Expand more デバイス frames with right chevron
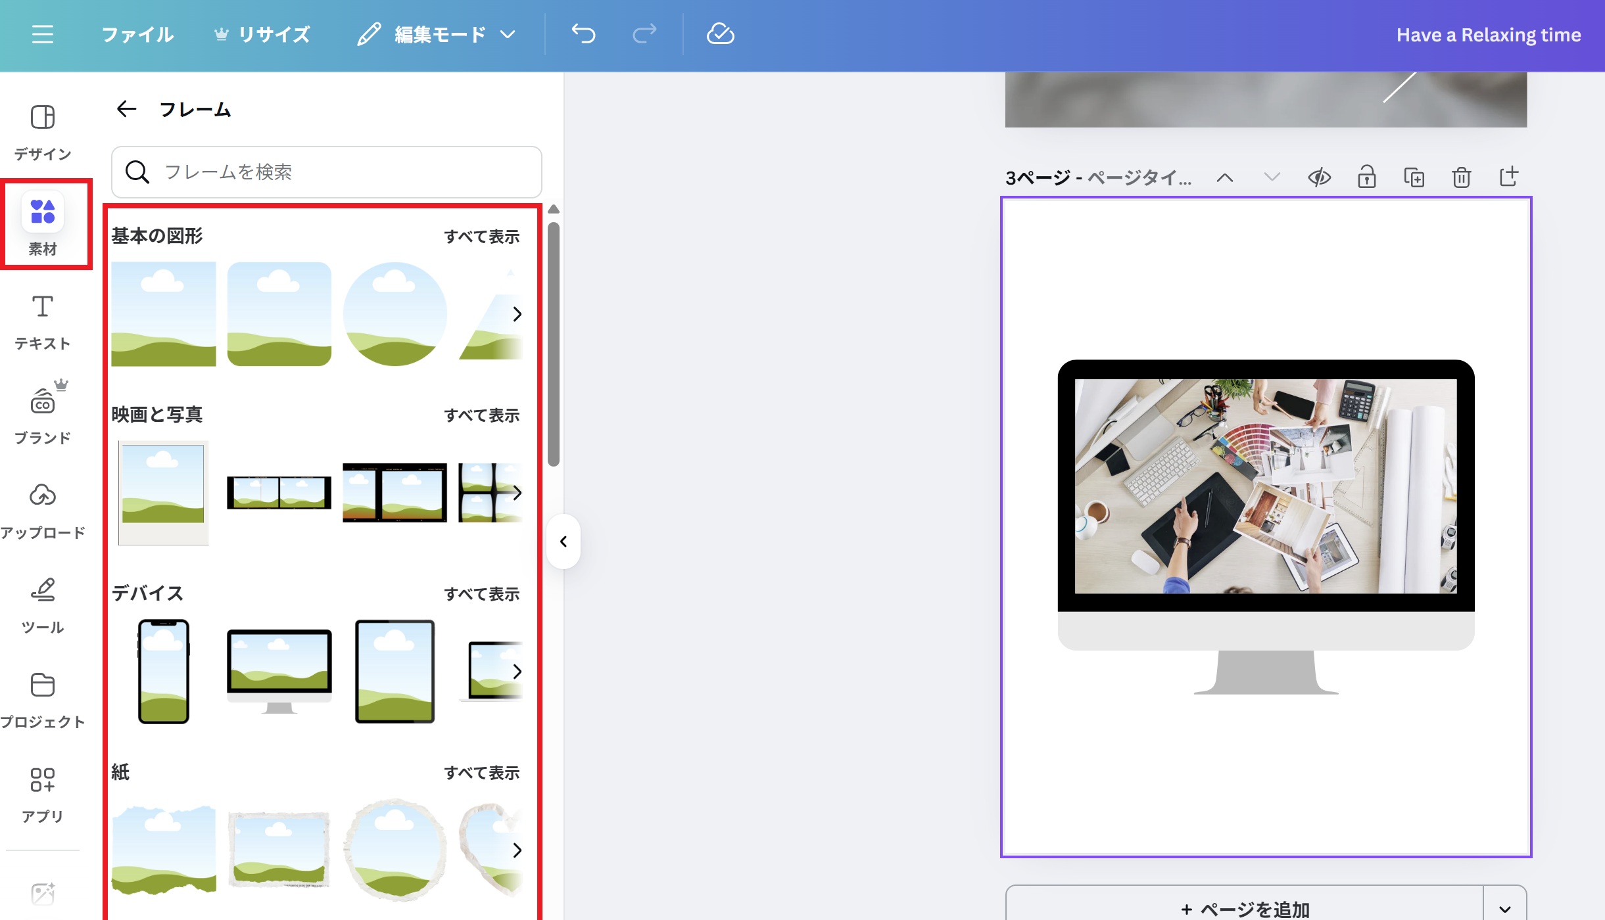Screen dimensions: 1605x920 (x=517, y=671)
